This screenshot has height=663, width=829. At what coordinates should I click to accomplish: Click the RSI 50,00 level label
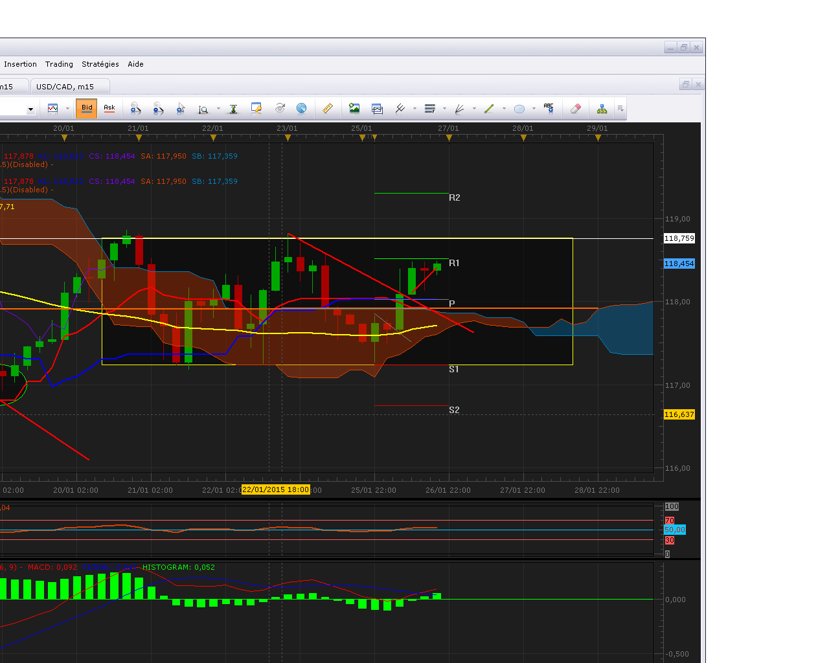(675, 530)
